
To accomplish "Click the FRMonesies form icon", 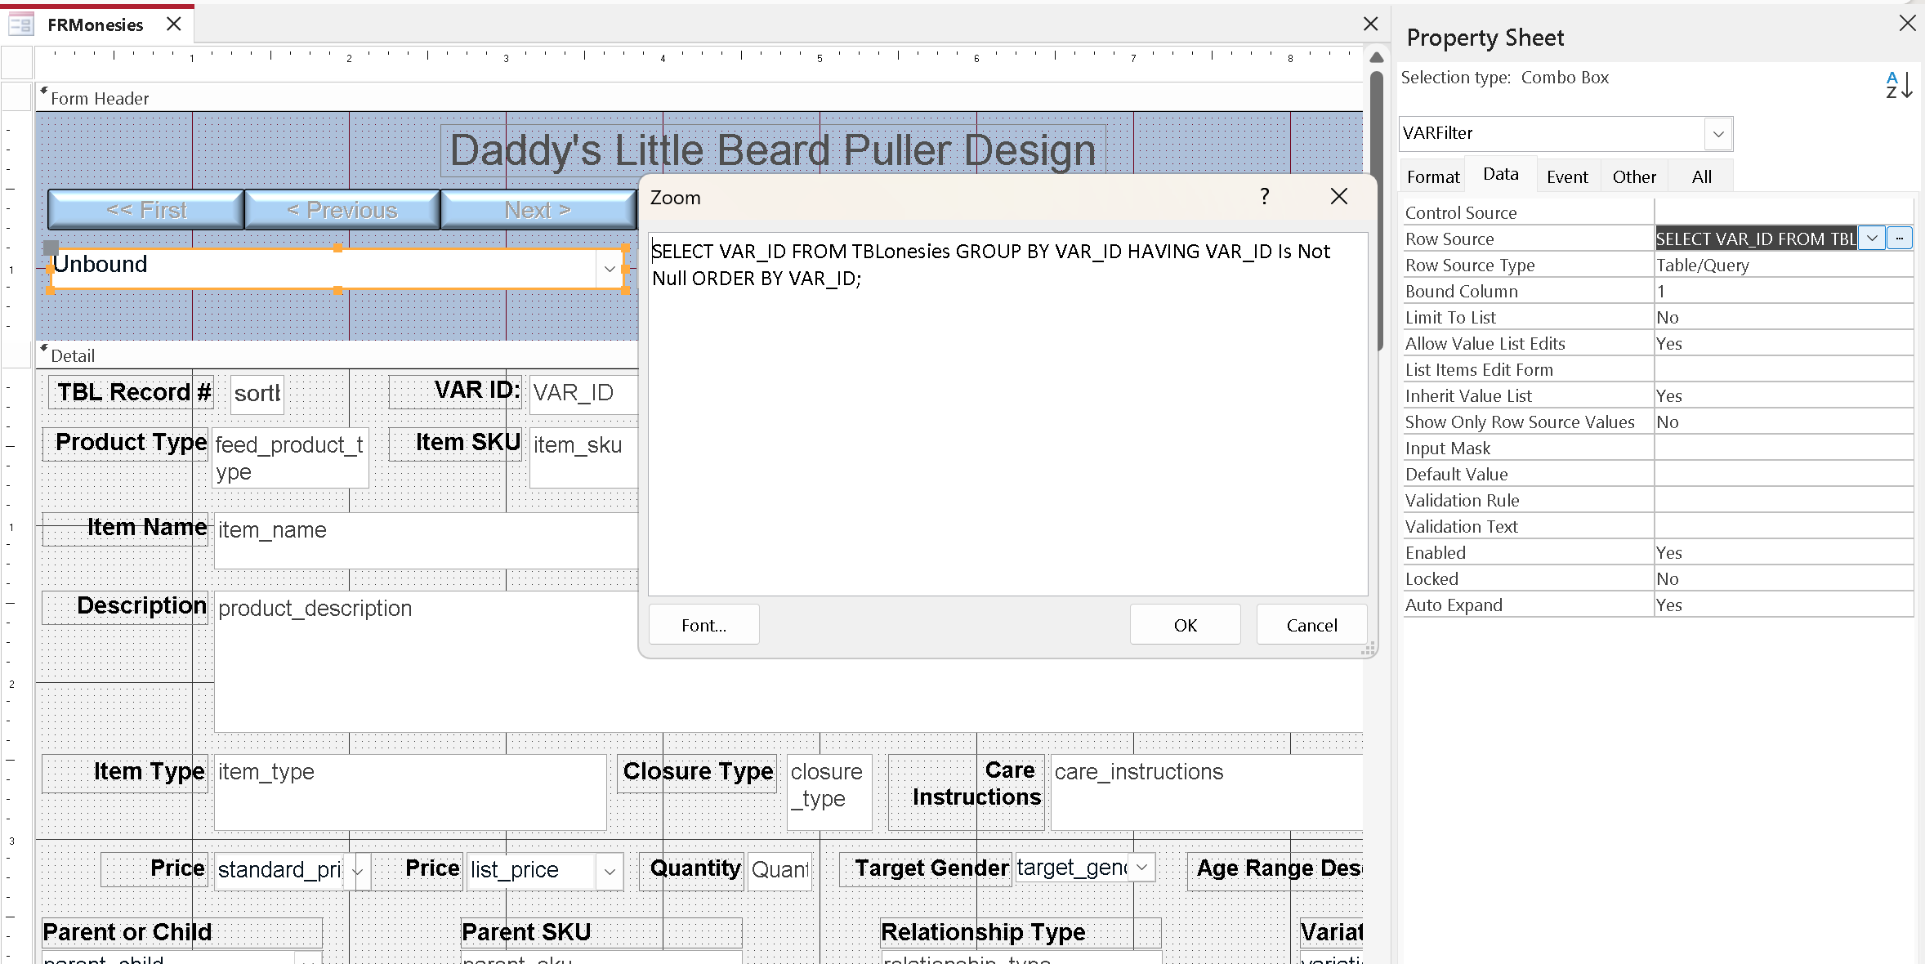I will click(21, 25).
